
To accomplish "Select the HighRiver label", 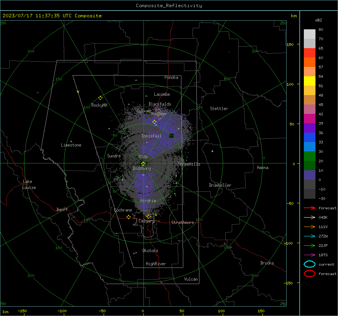I will tap(156, 264).
